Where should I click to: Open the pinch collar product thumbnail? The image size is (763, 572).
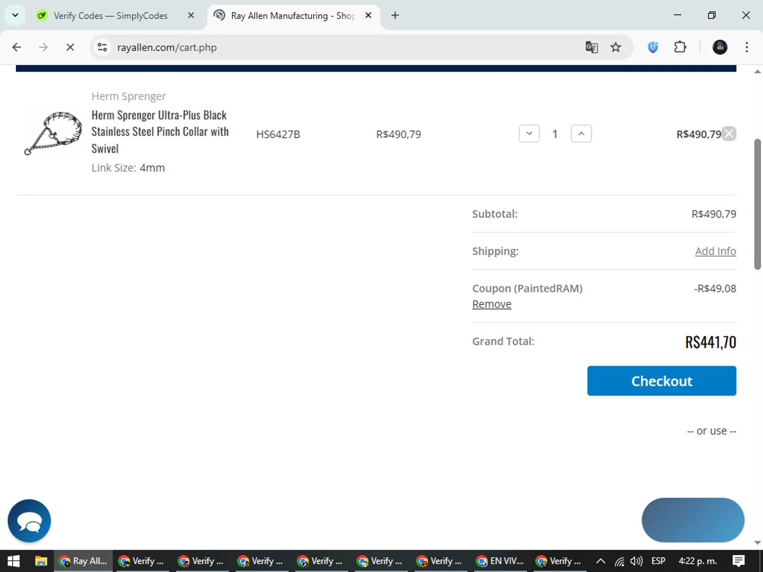(x=53, y=133)
